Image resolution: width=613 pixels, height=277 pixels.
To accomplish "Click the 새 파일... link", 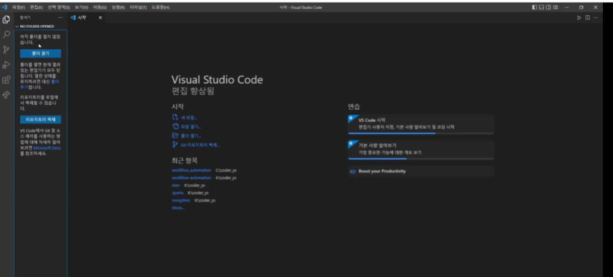I will point(189,117).
